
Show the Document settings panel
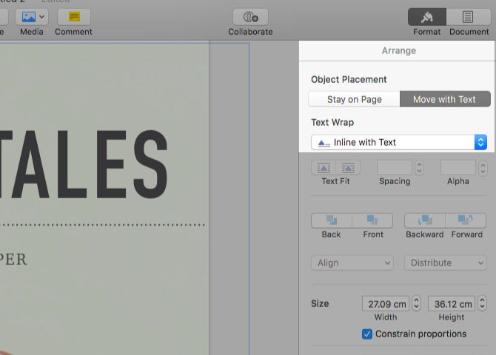click(x=468, y=17)
